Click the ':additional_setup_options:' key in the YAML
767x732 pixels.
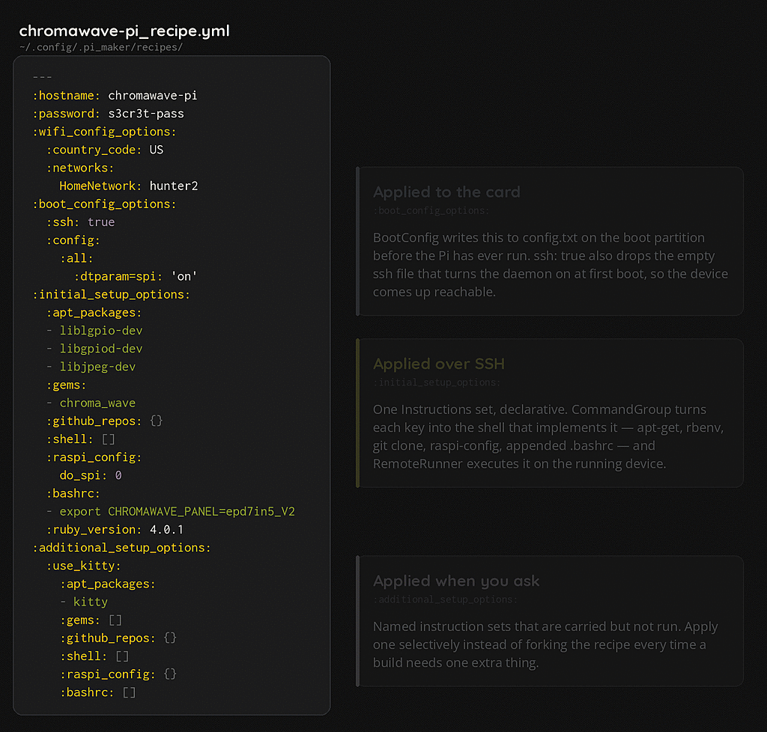(x=122, y=547)
